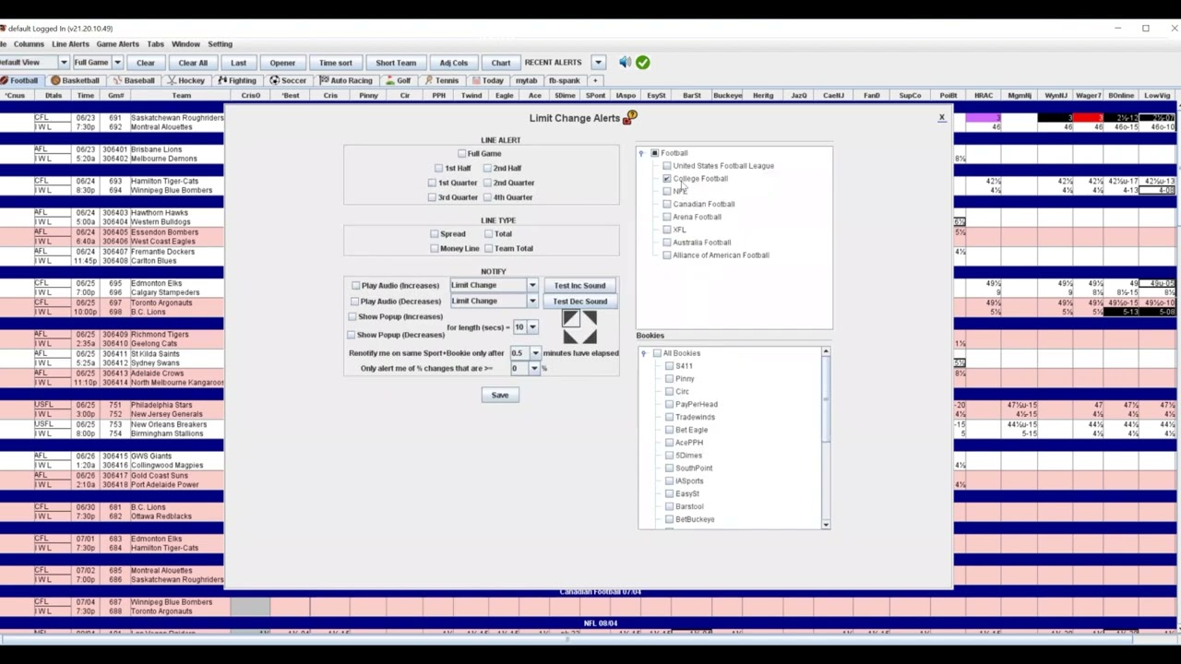1181x664 pixels.
Task: Open the Game Alerts menu
Action: pyautogui.click(x=117, y=44)
